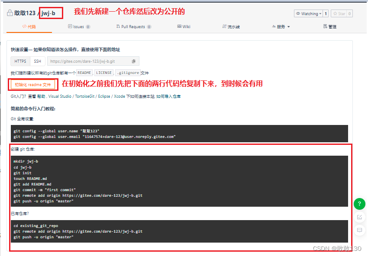Image resolution: width=368 pixels, height=256 pixels.
Task: Click the Wiki tab book icon
Action: 179,26
